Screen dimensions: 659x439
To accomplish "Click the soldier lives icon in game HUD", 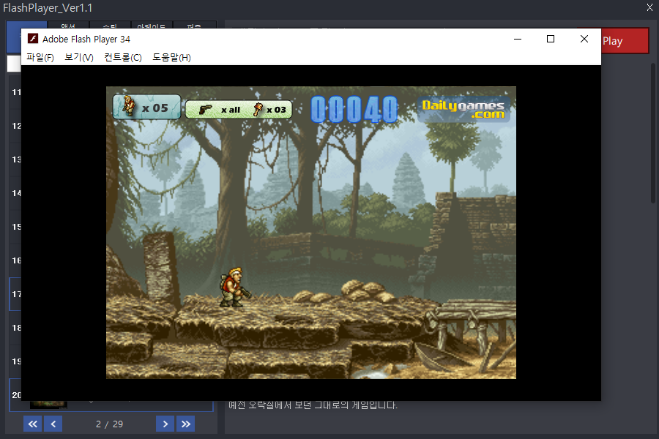I will pos(129,105).
